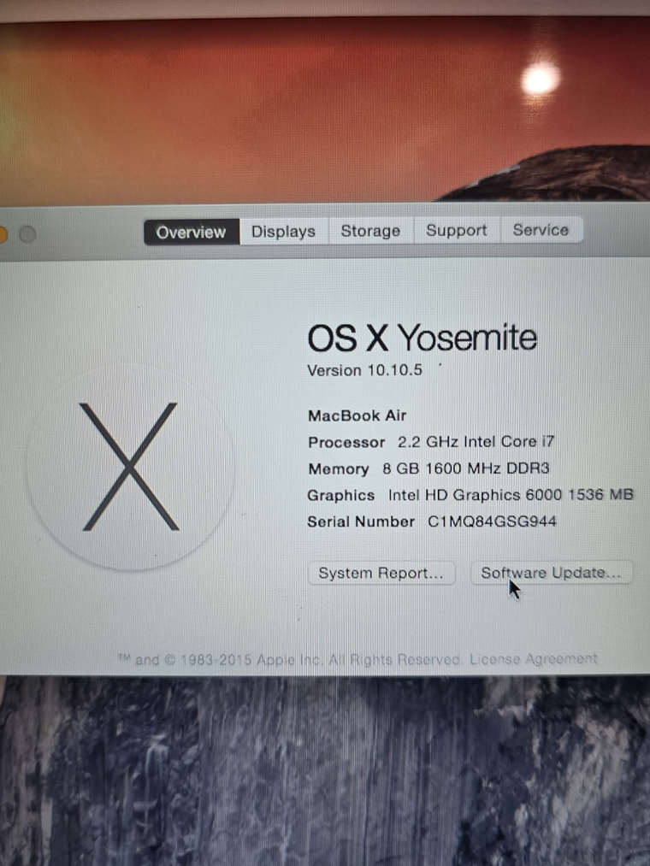The image size is (650, 866).
Task: Click the Yosemite X logo circle
Action: [131, 468]
